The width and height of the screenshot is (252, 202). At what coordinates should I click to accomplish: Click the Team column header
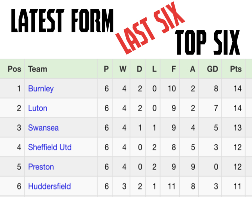[x=37, y=69]
